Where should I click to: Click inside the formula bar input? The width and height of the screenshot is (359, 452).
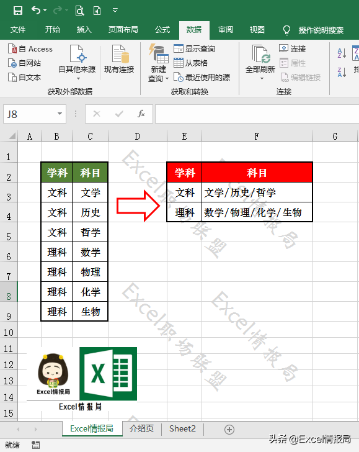[257, 114]
